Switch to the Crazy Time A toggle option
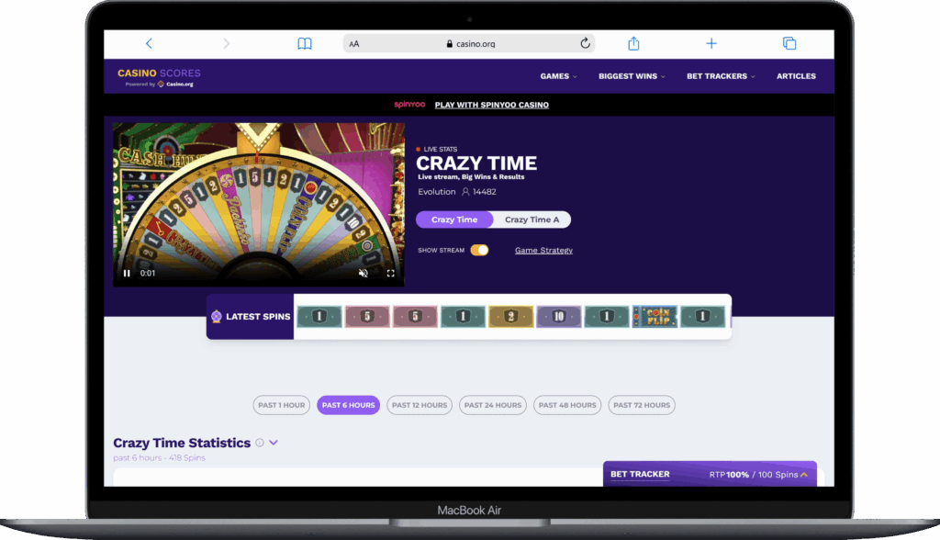 coord(532,219)
